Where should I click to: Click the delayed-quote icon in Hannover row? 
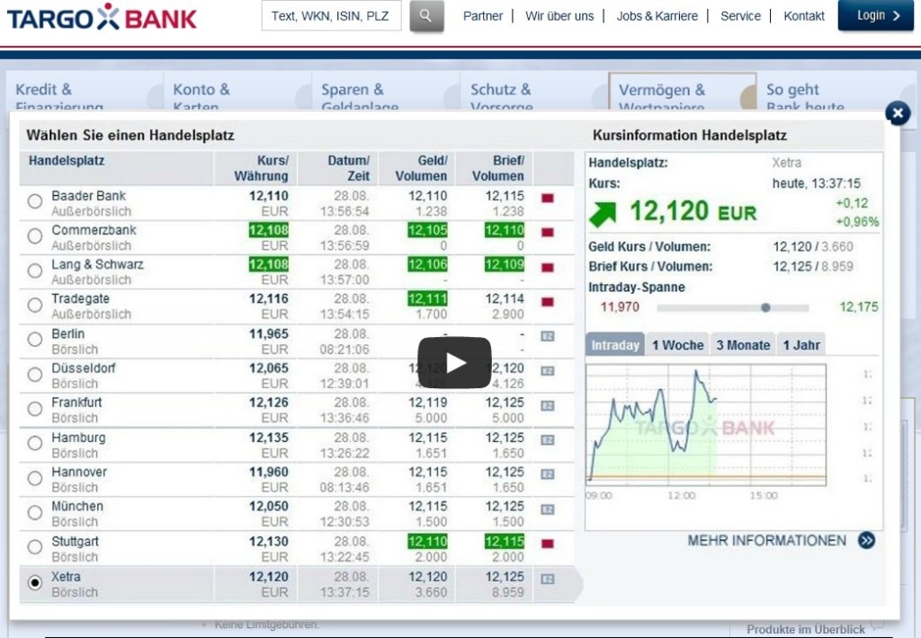tap(548, 474)
